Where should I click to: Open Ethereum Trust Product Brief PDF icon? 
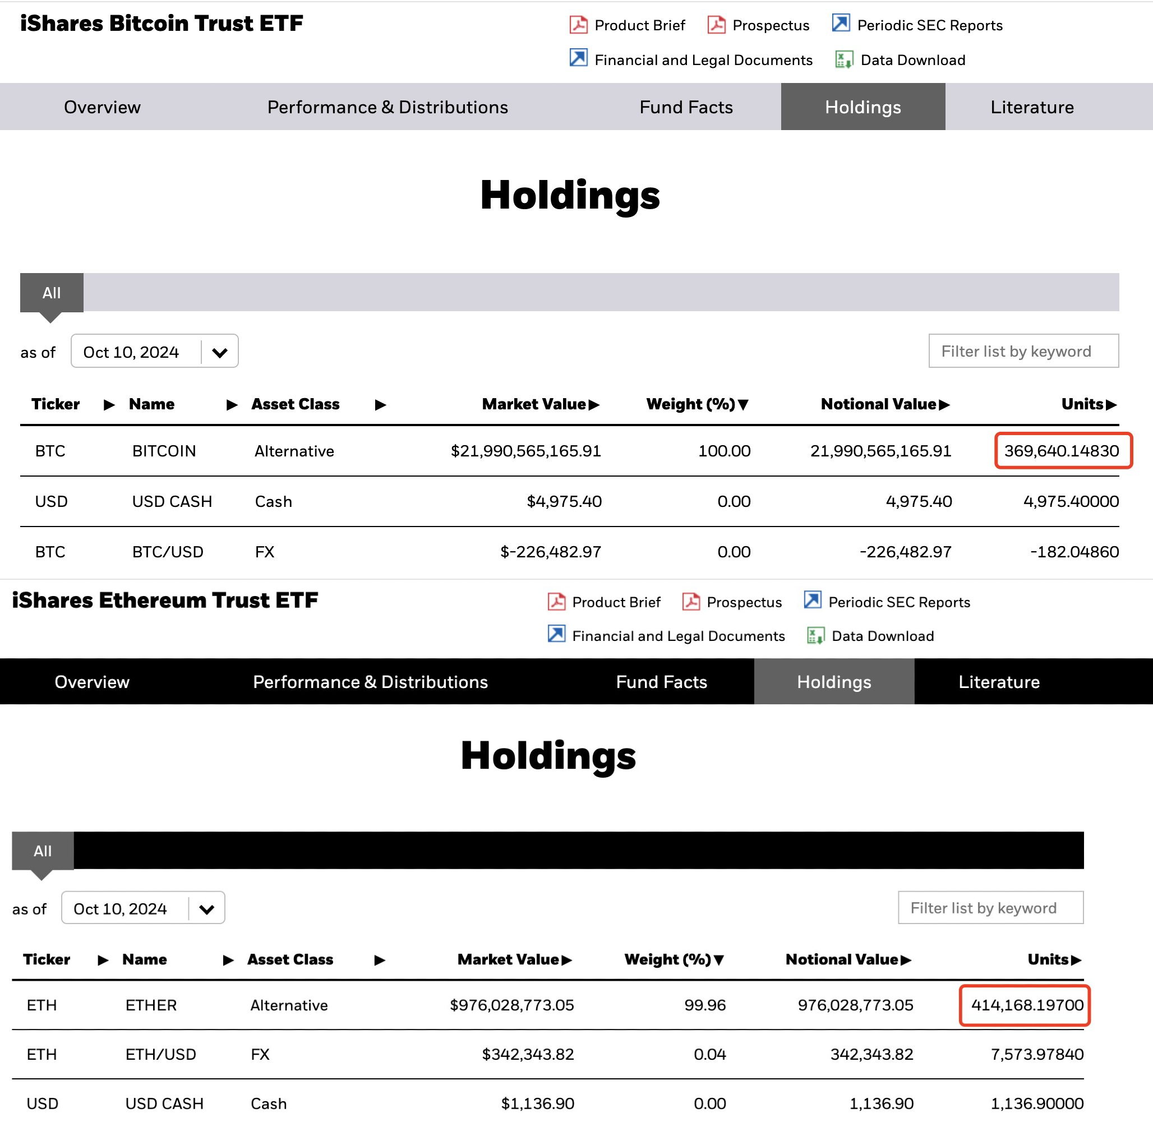pos(556,602)
